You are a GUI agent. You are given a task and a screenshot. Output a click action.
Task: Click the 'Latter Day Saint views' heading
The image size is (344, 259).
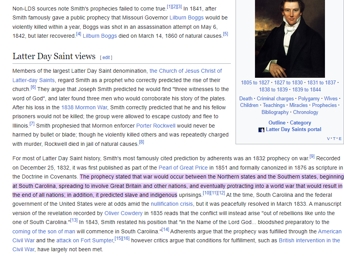point(54,56)
